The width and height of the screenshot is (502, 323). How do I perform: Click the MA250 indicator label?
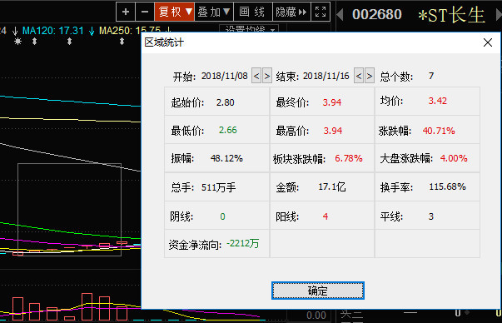(x=130, y=31)
